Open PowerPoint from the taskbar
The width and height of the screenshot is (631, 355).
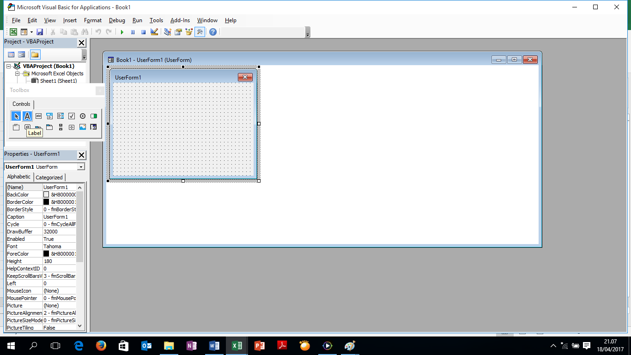[x=260, y=346]
